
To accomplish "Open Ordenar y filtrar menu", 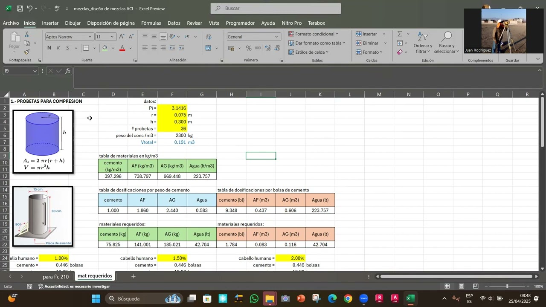I will click(423, 43).
